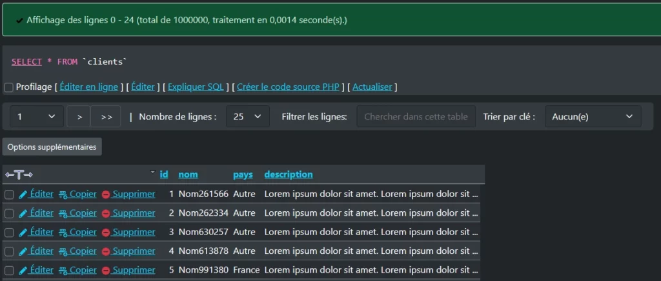The height and width of the screenshot is (281, 661).
Task: Tick the checkbox for row id 3
Action: [9, 233]
